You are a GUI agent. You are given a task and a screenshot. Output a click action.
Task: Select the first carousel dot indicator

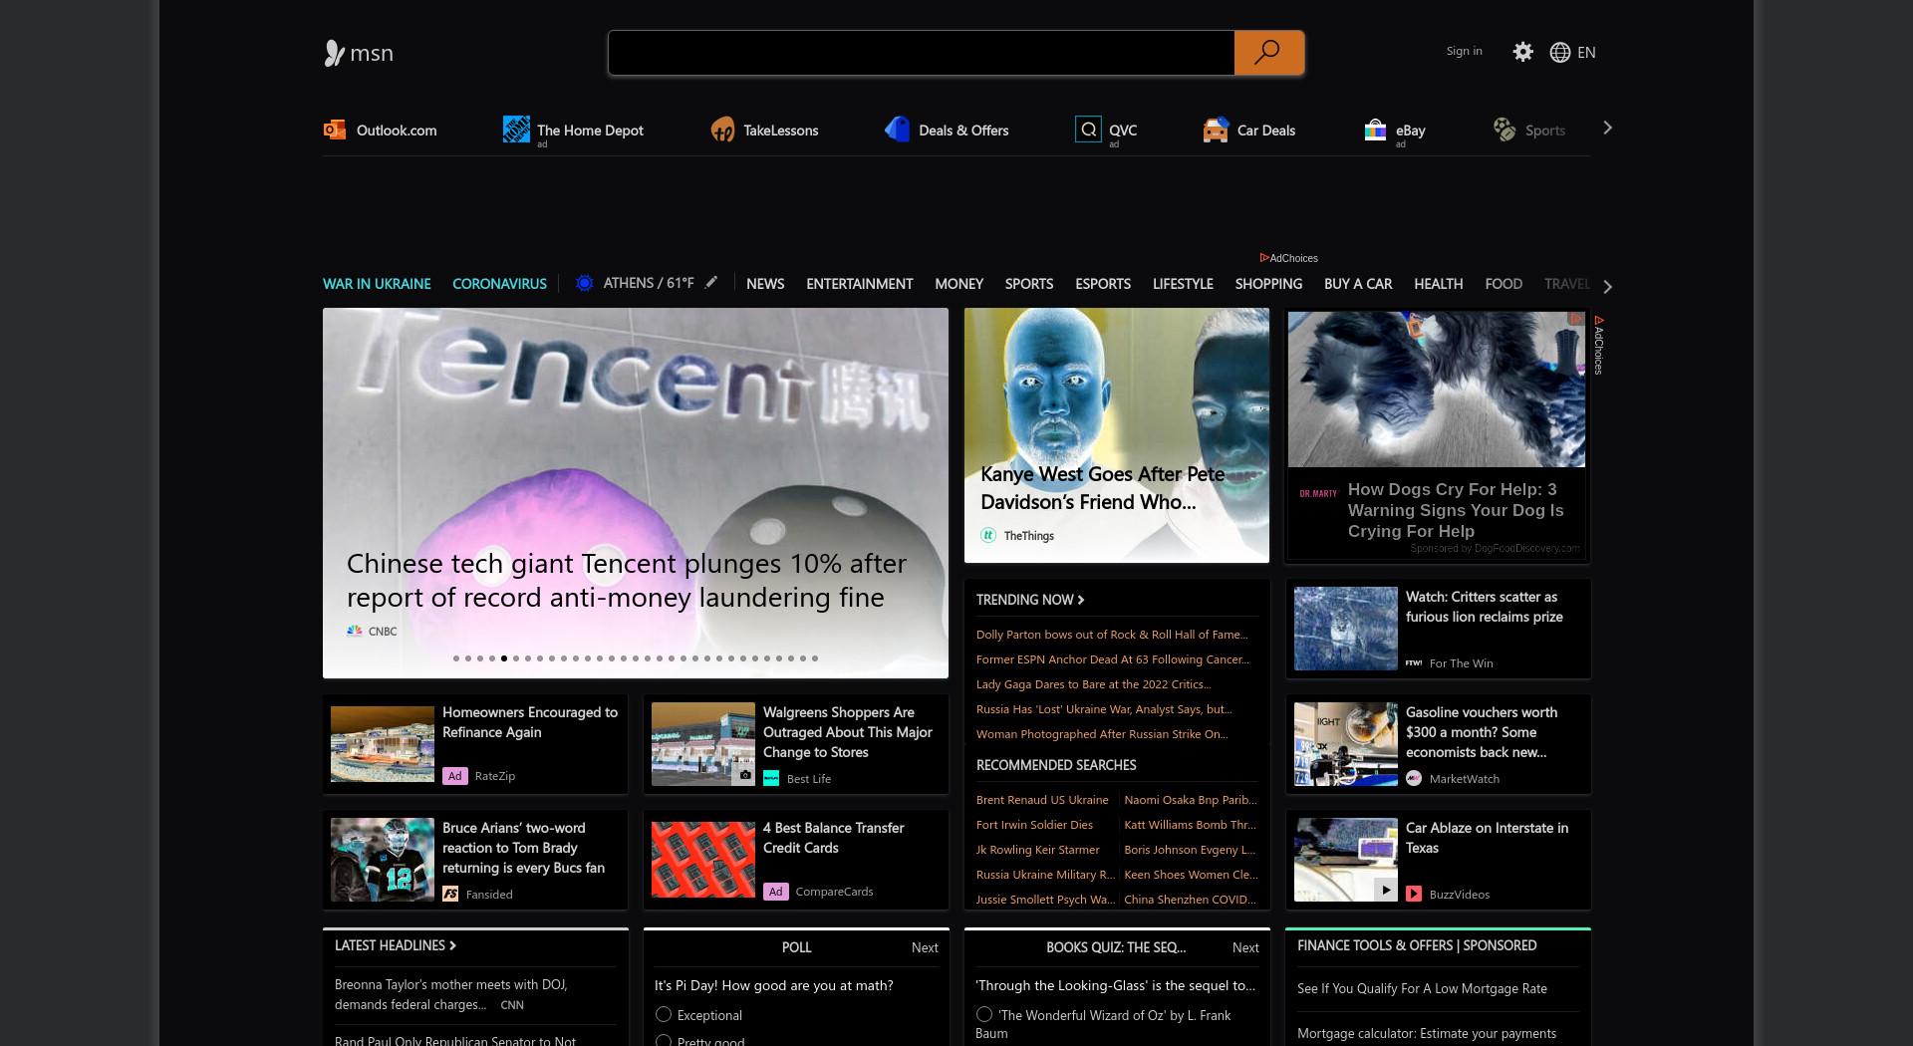[x=456, y=658]
